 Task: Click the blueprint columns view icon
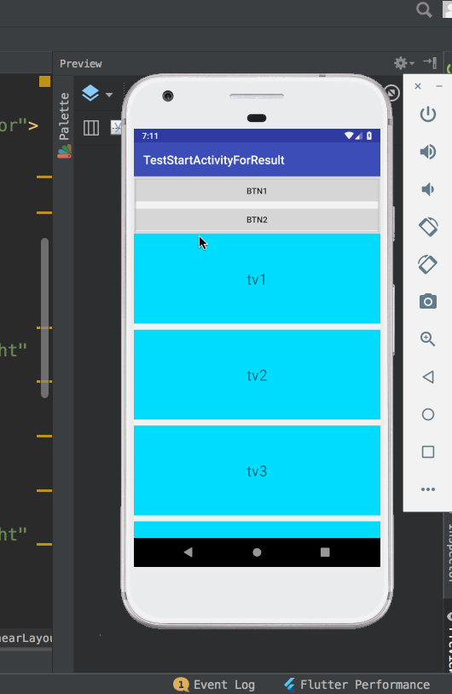point(91,128)
